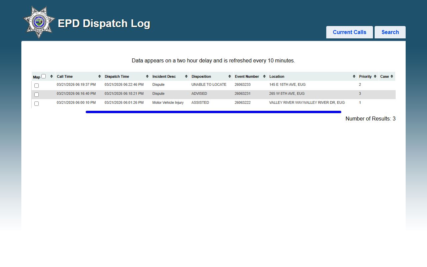
Task: Click event number 26063233
Action: pos(243,84)
